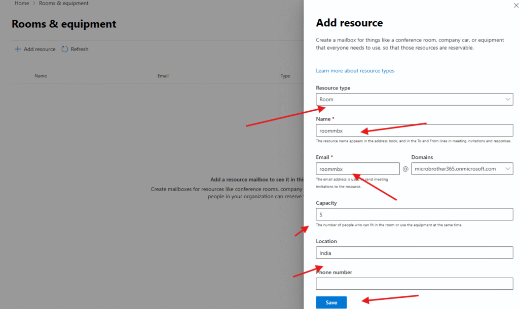Click Rooms & equipment breadcrumb item
Screen dimensions: 519x309
tap(63, 4)
